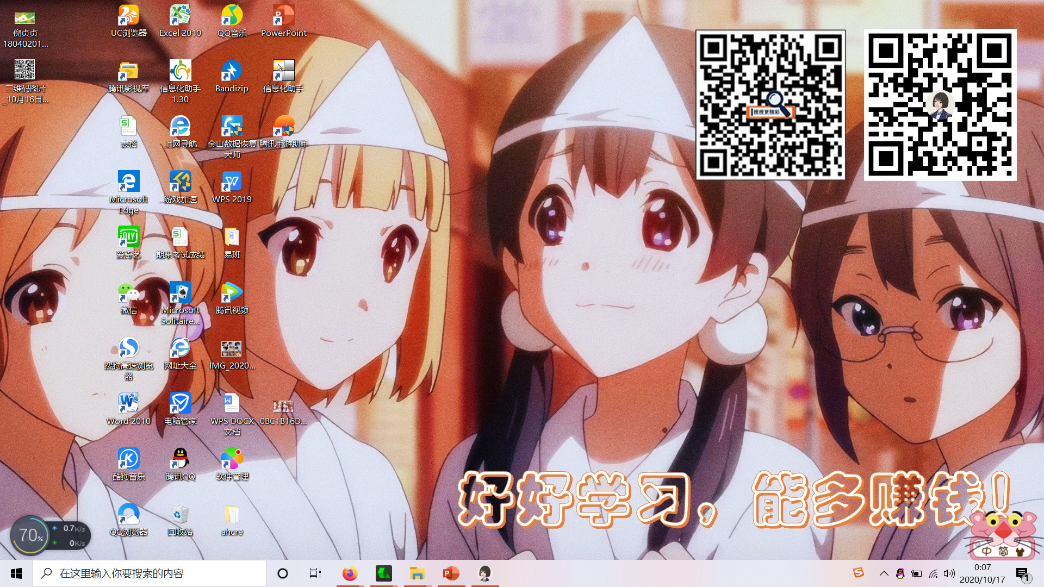Expand hidden system tray icons
The width and height of the screenshot is (1044, 587).
(884, 573)
